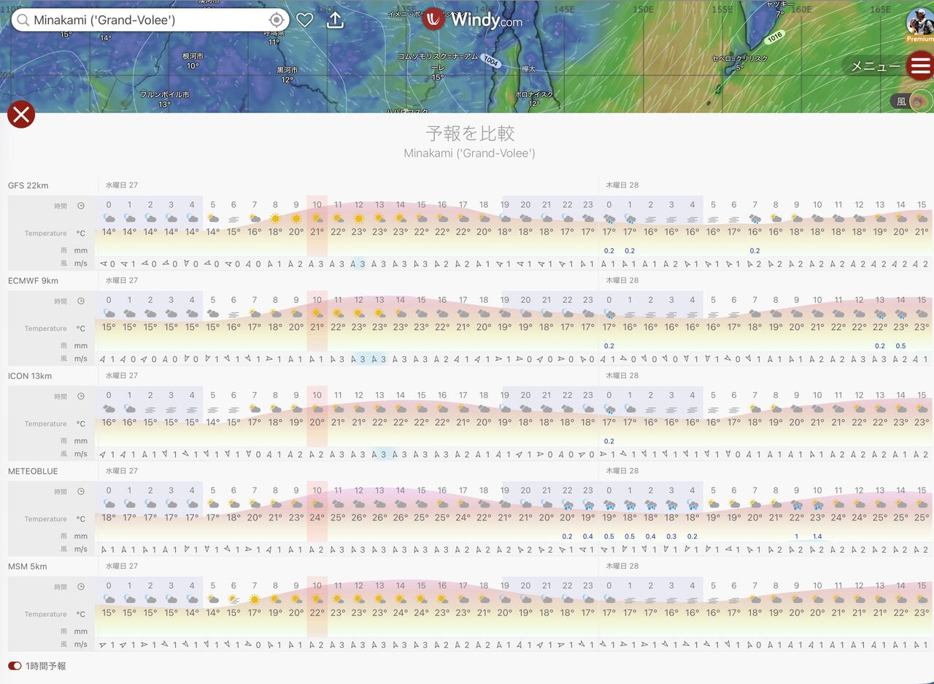This screenshot has height=684, width=934.
Task: Click the °C unit in the GFS row
Action: pyautogui.click(x=81, y=234)
